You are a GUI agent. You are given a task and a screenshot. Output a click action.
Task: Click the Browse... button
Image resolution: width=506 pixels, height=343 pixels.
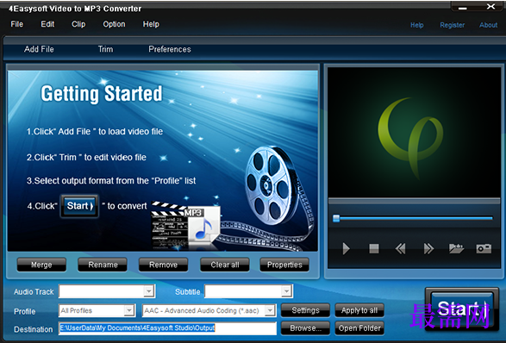306,328
